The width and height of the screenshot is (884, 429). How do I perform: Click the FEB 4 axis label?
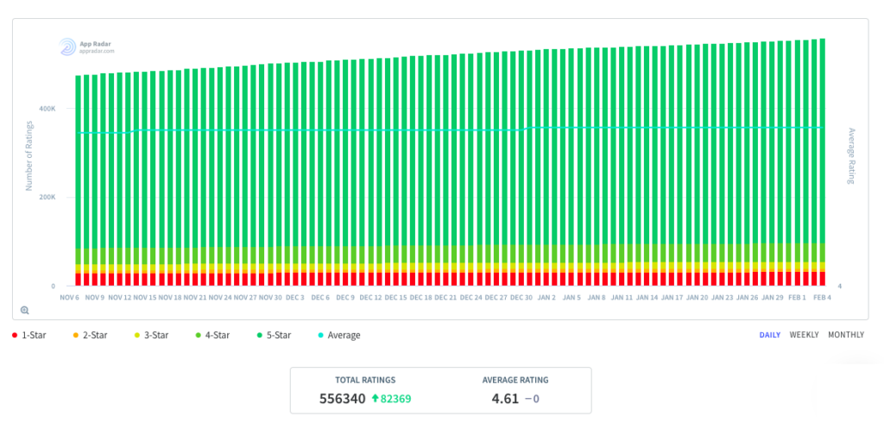tap(822, 297)
